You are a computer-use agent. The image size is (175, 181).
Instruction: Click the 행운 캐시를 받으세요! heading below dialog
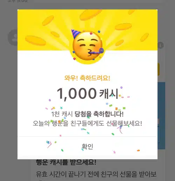pos(66,162)
